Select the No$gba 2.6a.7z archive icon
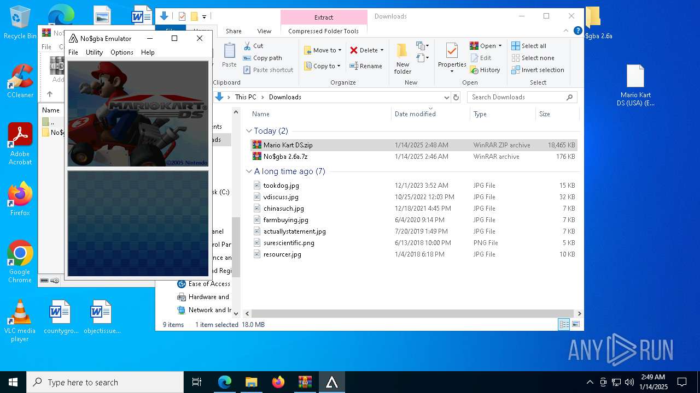The image size is (700, 393). [x=257, y=157]
